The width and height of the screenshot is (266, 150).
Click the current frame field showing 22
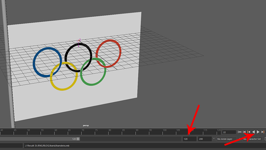click(229, 132)
